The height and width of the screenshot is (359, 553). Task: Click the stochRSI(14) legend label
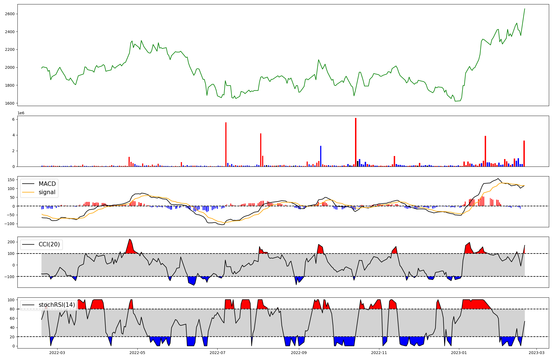coord(57,305)
